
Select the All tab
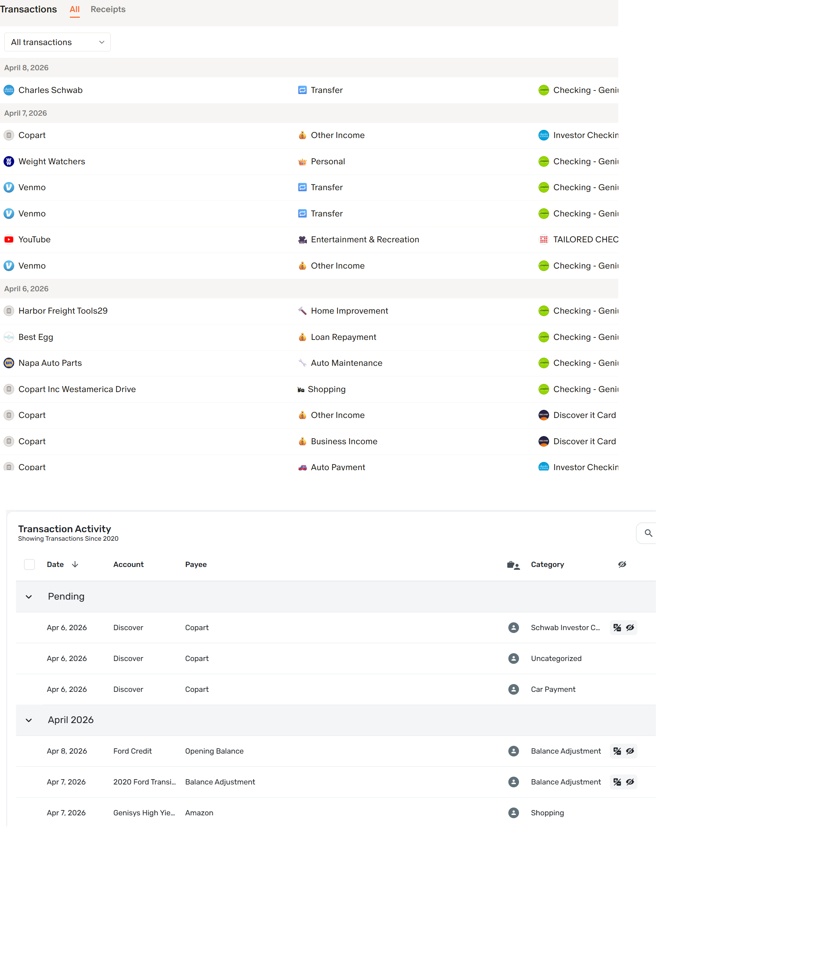(x=74, y=9)
